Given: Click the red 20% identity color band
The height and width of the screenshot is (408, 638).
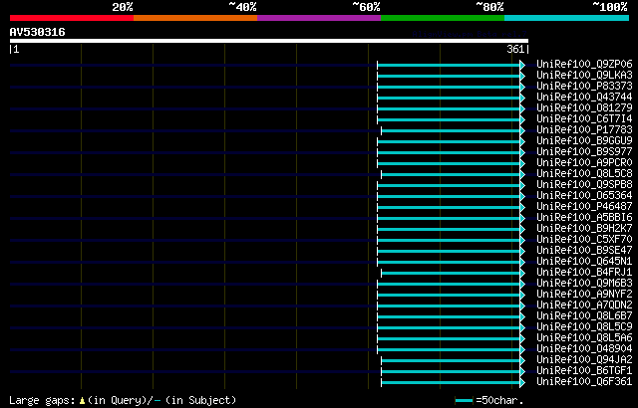Looking at the screenshot, I should [x=72, y=18].
